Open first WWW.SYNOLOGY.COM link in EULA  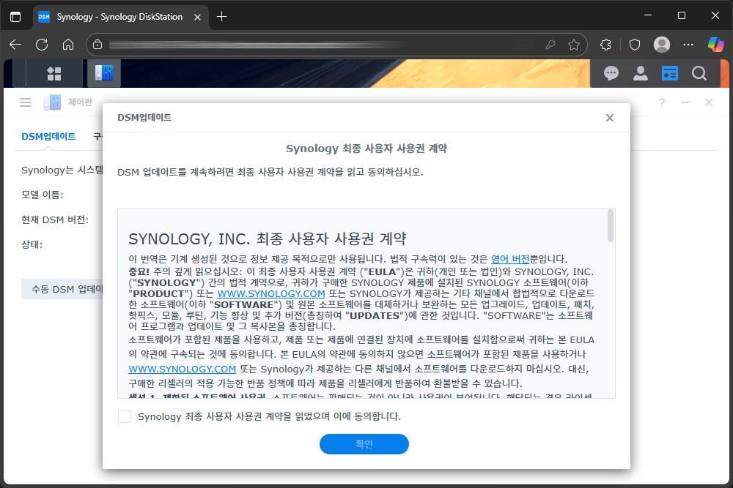[271, 294]
